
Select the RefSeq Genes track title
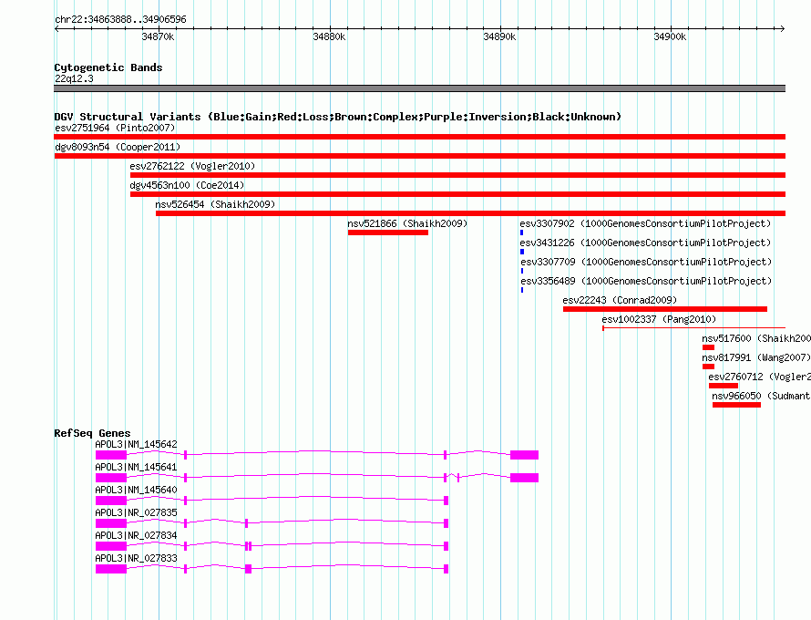pos(92,433)
